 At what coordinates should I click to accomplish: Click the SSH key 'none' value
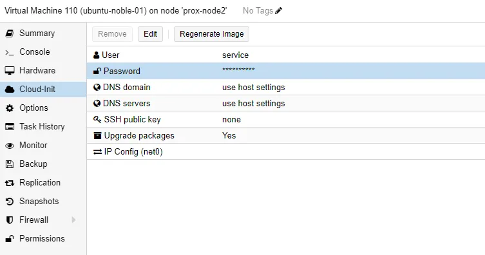coord(231,120)
